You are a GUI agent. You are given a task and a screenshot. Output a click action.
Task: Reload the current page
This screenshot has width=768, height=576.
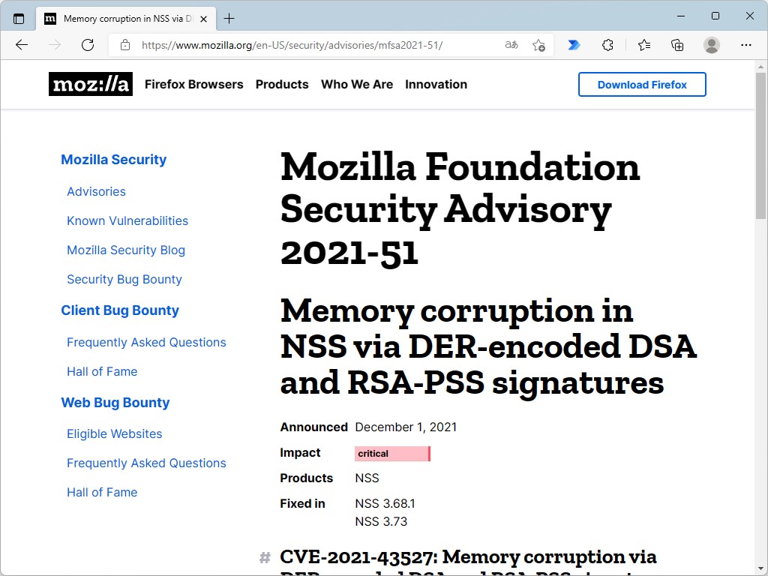click(x=87, y=45)
